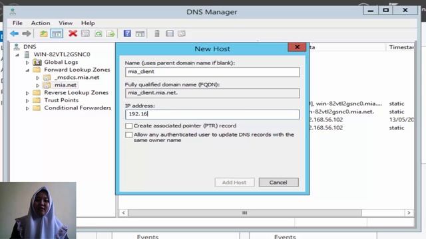The width and height of the screenshot is (426, 239).
Task: Select Reverse Lookup Zones tree item
Action: tap(77, 93)
